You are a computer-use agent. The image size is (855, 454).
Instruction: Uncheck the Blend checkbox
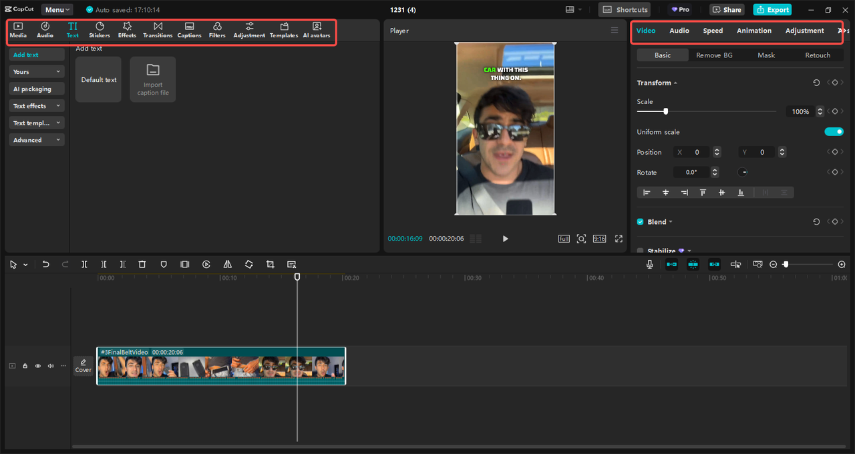point(641,222)
